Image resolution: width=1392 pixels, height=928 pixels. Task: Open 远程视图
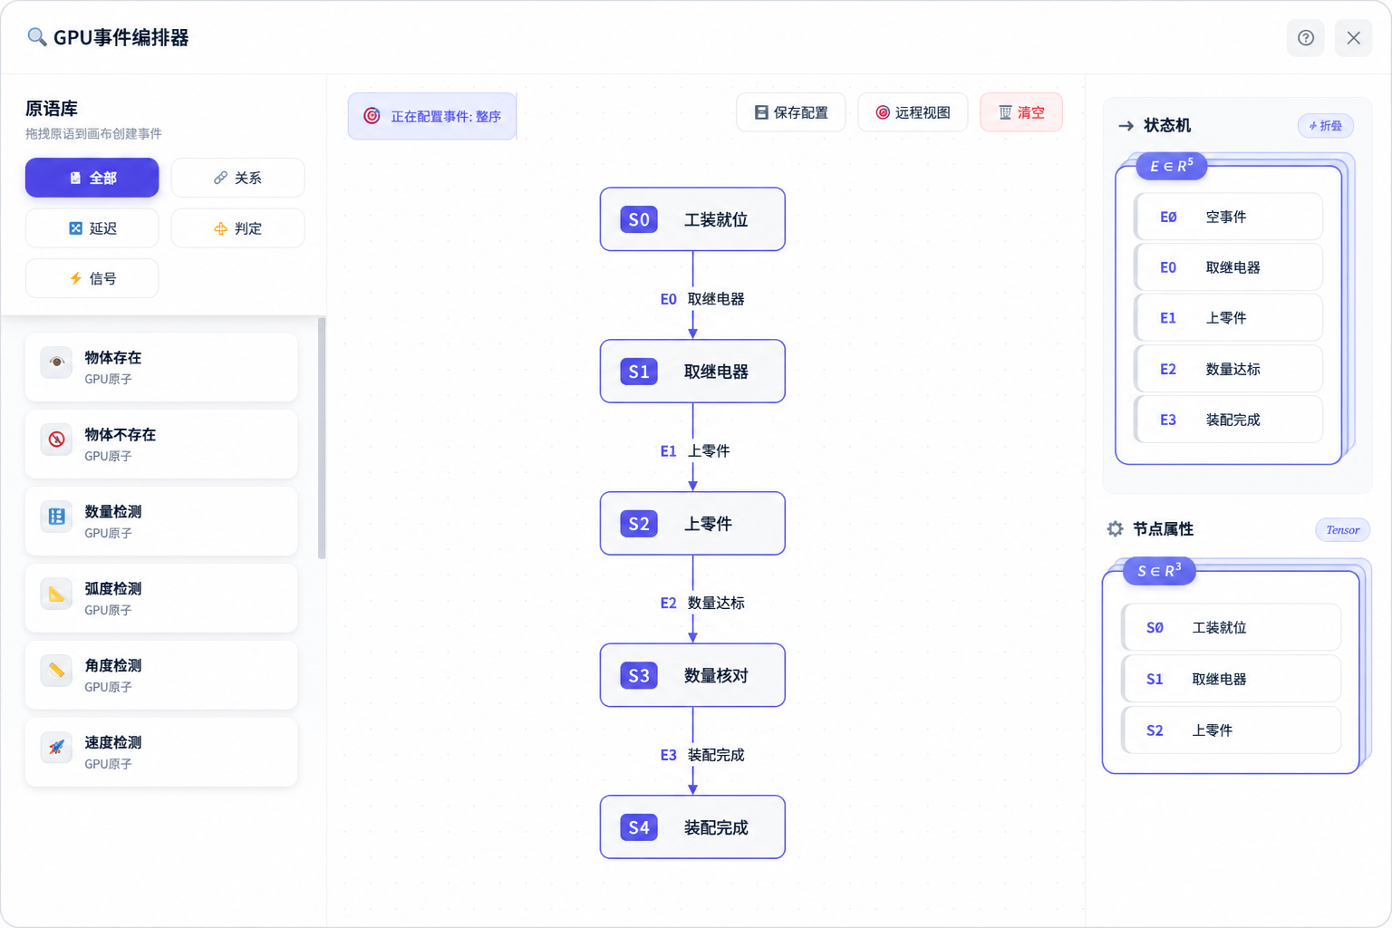[x=913, y=112]
